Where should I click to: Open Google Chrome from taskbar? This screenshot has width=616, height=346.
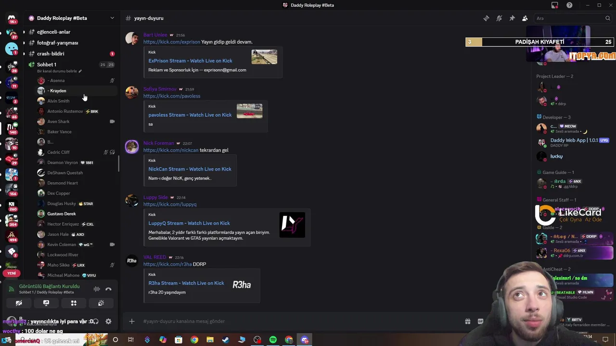(x=194, y=340)
